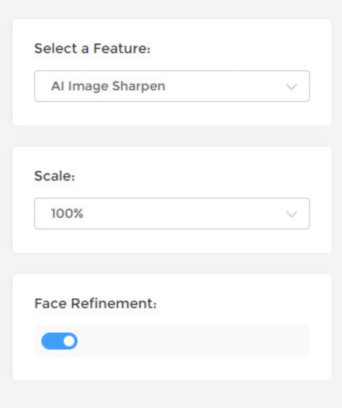Click the 100% scale value text

tap(67, 214)
